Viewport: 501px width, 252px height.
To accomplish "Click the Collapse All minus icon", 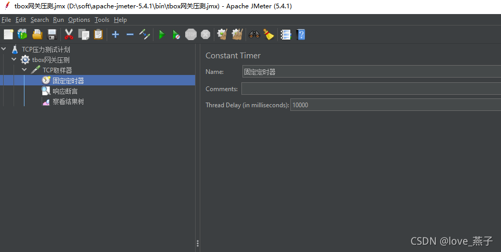I will pos(130,34).
